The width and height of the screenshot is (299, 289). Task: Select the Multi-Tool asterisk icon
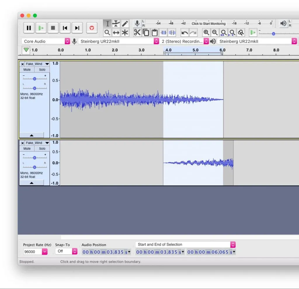tap(125, 33)
